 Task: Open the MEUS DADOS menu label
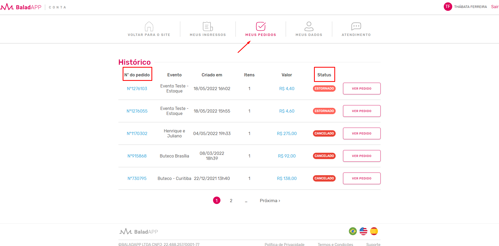pos(309,35)
